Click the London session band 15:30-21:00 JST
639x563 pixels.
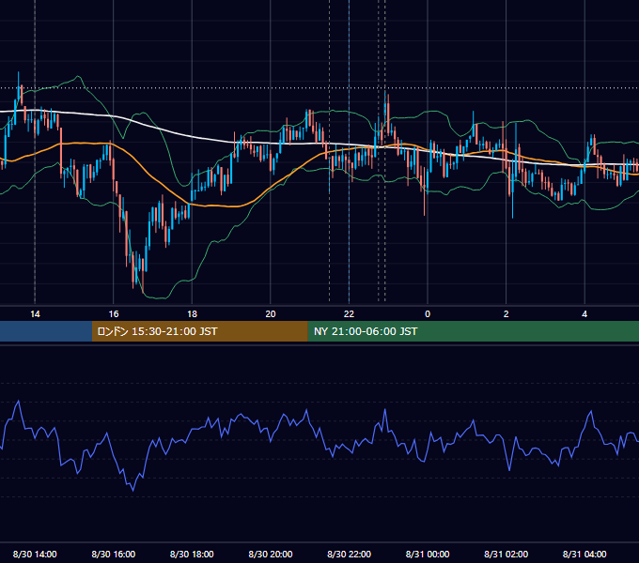tap(199, 331)
